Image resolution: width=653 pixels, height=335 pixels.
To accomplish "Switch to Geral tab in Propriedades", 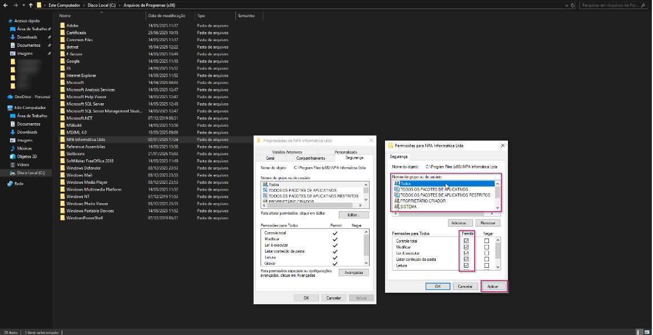I will tap(270, 158).
